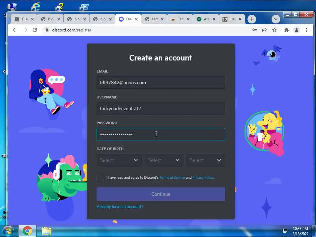316x237 pixels.
Task: Close the 10- tab
Action: [240, 19]
